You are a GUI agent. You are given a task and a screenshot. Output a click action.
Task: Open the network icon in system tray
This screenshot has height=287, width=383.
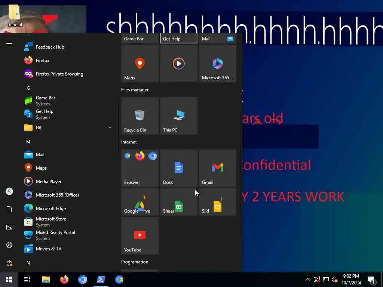pos(326,280)
